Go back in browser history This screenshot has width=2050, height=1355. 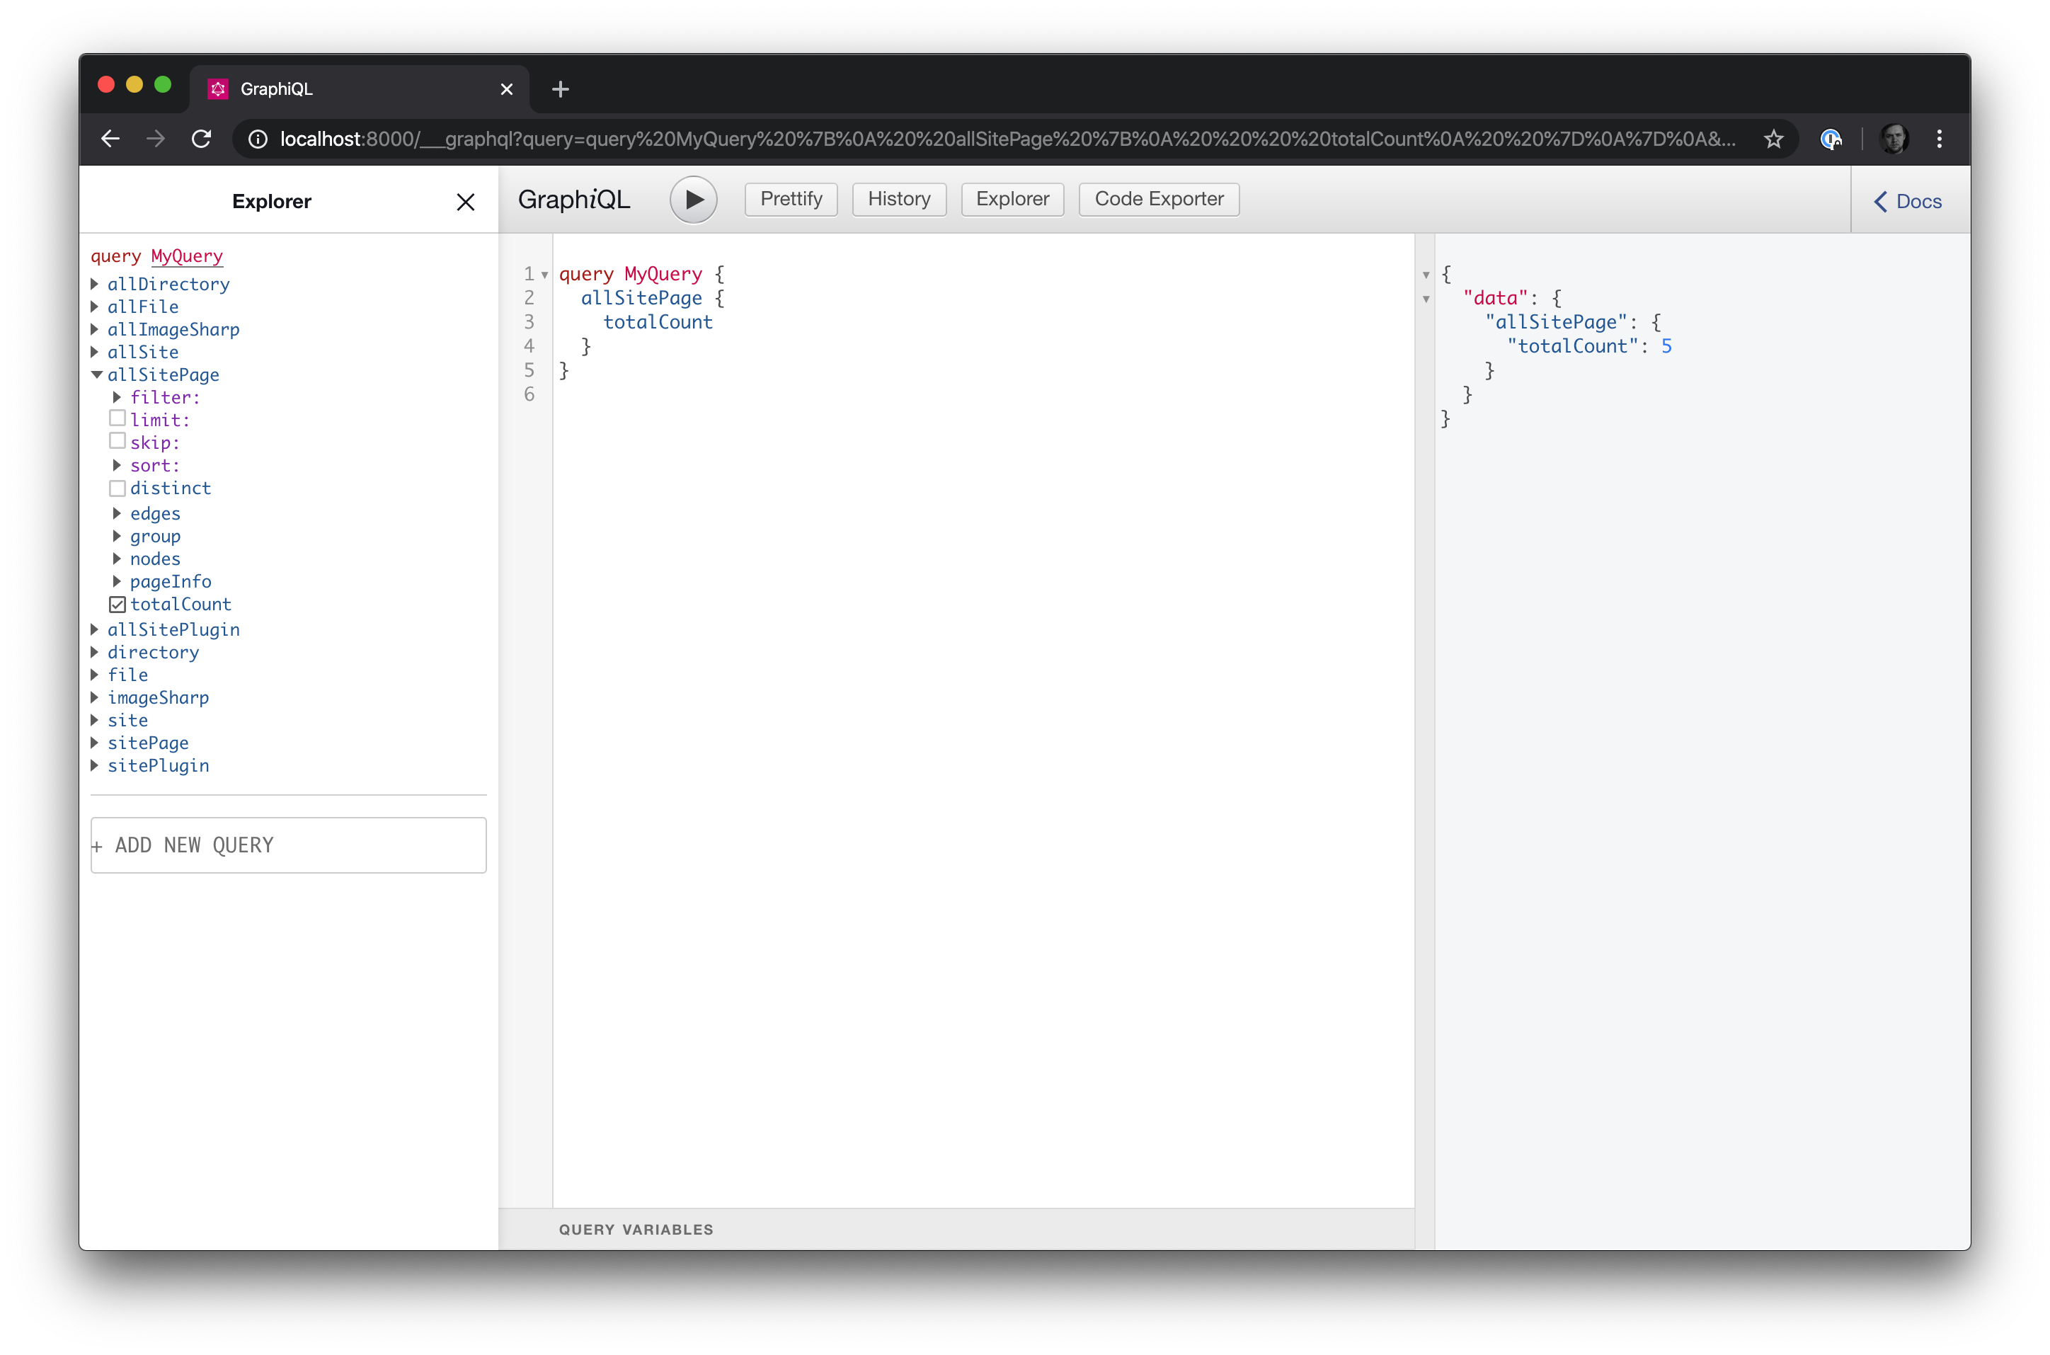click(110, 138)
